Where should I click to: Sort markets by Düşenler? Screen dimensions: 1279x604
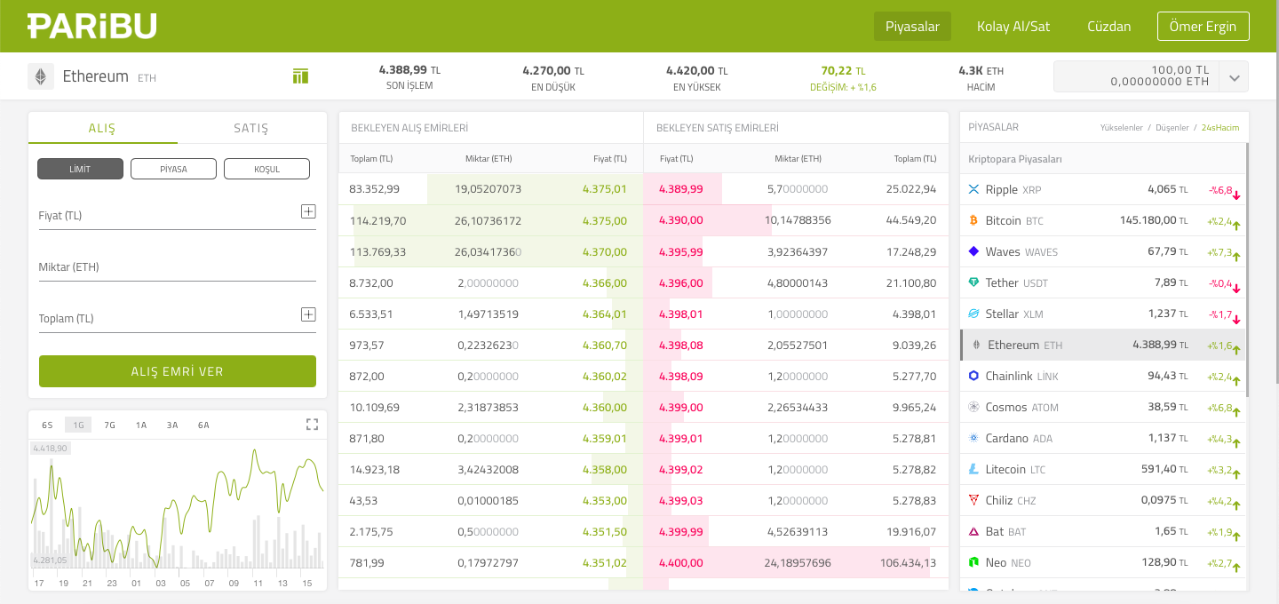(1172, 128)
